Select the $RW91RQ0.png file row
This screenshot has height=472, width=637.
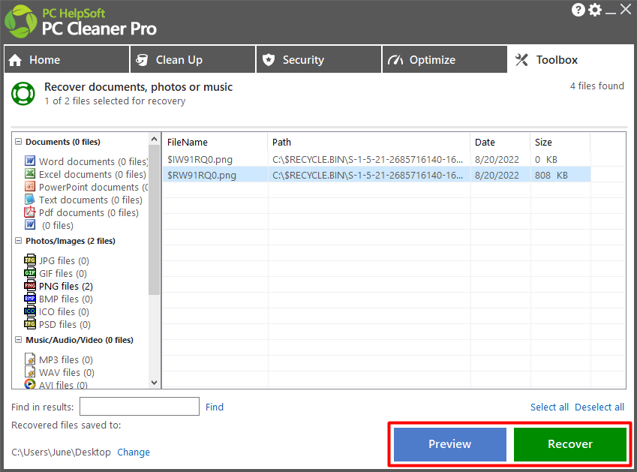point(377,175)
